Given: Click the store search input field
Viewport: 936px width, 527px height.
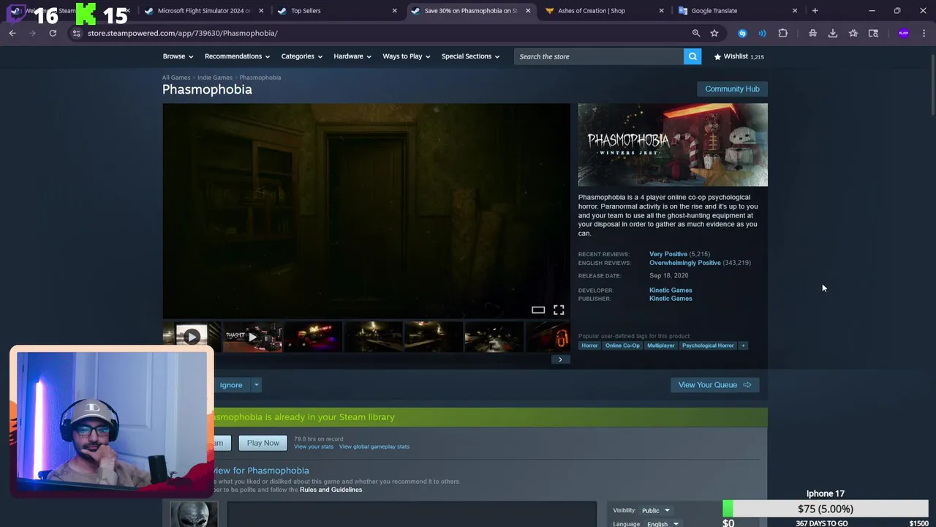Looking at the screenshot, I should click(x=599, y=56).
